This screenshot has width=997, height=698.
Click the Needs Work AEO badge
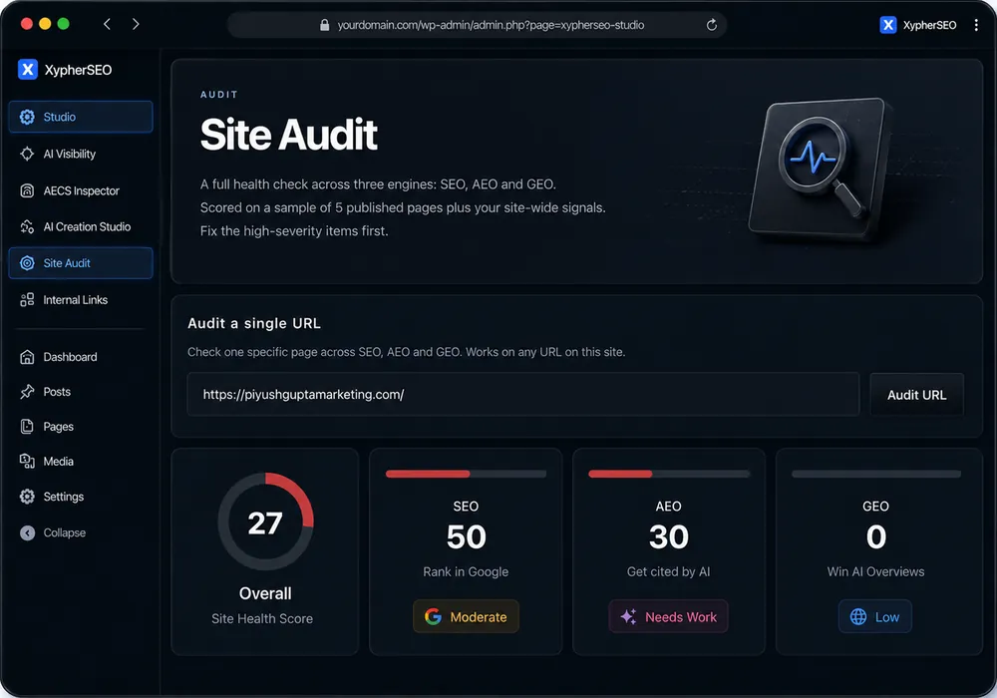[x=668, y=616]
